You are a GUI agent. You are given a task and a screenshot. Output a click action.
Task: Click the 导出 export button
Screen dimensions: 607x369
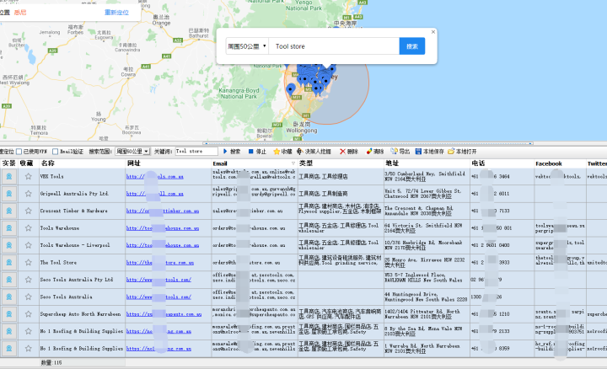pos(400,152)
